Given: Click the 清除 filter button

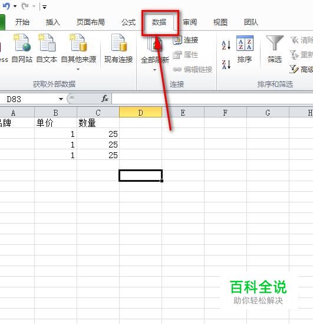Looking at the screenshot, I should click(302, 40).
